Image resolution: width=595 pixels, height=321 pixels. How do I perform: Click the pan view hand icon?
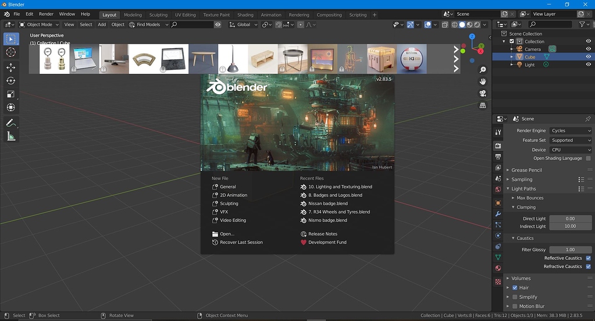point(483,81)
